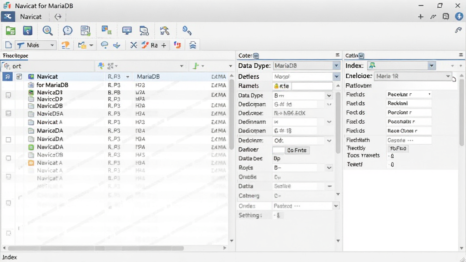This screenshot has height=262, width=466.
Task: Tick the checkbox beside the NavicDSA row
Action: pyautogui.click(x=8, y=113)
